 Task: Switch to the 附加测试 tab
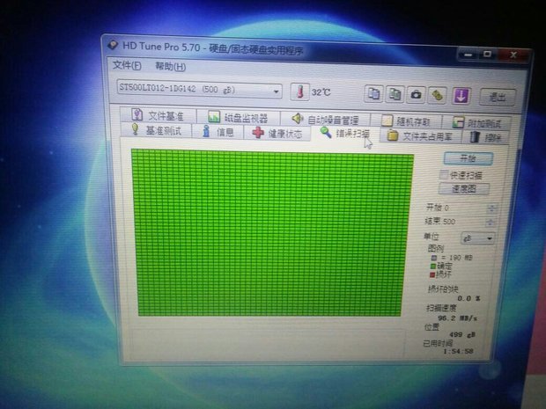(x=477, y=123)
